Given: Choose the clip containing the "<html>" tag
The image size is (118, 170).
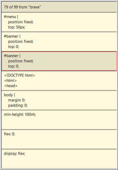Looking at the screenshot, I should point(59,81).
